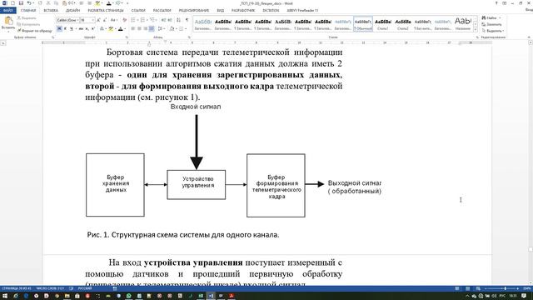Toggle subscript formatting
The image size is (533, 300).
[87, 29]
